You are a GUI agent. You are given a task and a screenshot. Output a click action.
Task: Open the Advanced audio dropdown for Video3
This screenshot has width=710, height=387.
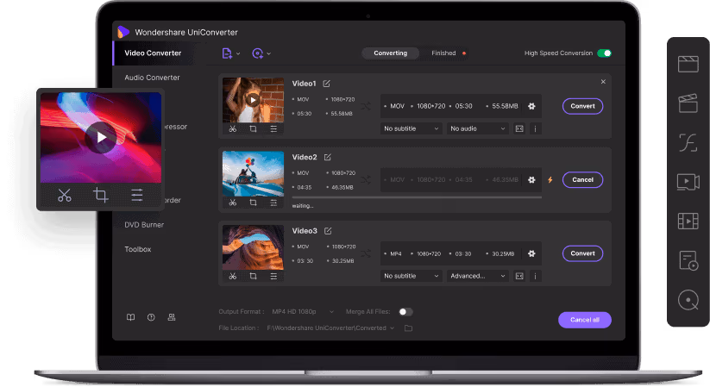pyautogui.click(x=478, y=276)
